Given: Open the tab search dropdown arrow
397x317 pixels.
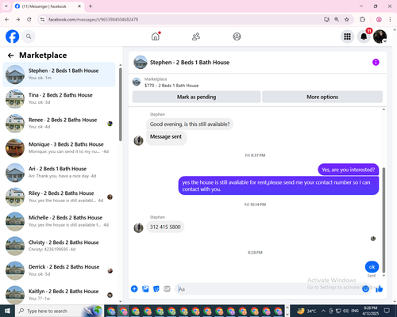Looking at the screenshot, I should 6,6.
